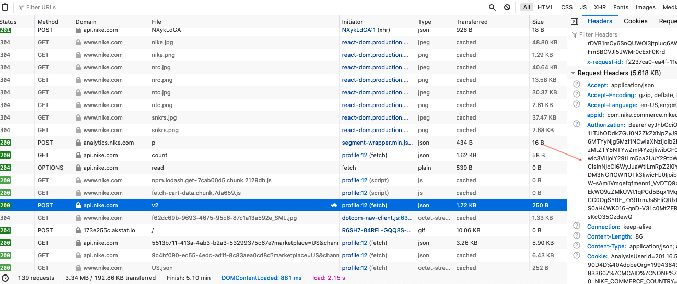Click the load 2.15 s label

(x=329, y=278)
